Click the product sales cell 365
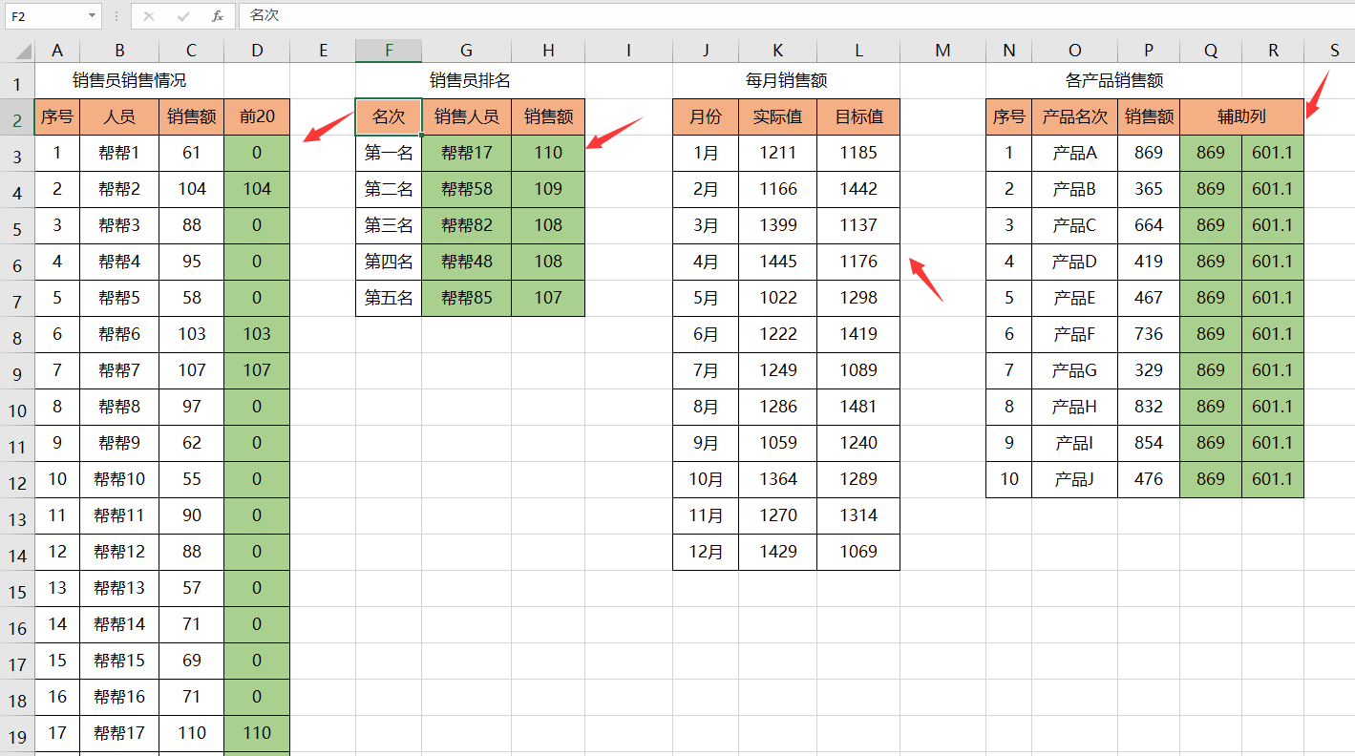Image resolution: width=1355 pixels, height=756 pixels. pyautogui.click(x=1149, y=189)
